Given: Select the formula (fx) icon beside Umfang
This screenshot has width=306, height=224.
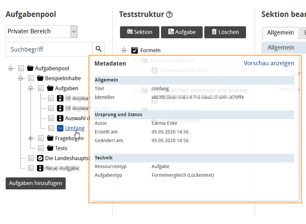Looking at the screenshot, I should pos(60,128).
